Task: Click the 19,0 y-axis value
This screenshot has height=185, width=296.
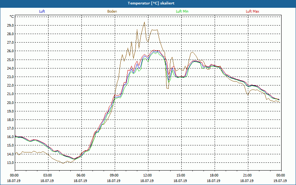Action: coord(10,111)
